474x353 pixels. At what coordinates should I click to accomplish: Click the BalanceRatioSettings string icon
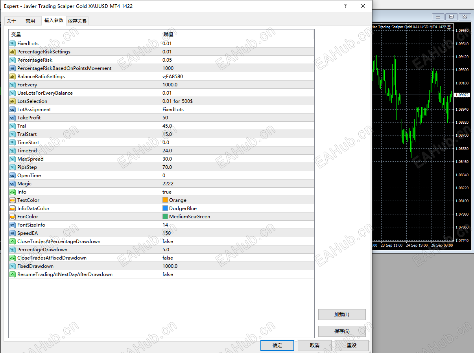13,77
